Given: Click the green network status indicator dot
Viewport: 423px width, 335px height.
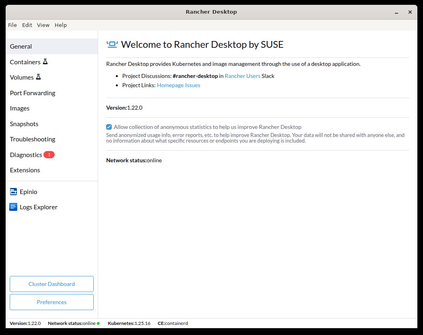Looking at the screenshot, I should 98,323.
